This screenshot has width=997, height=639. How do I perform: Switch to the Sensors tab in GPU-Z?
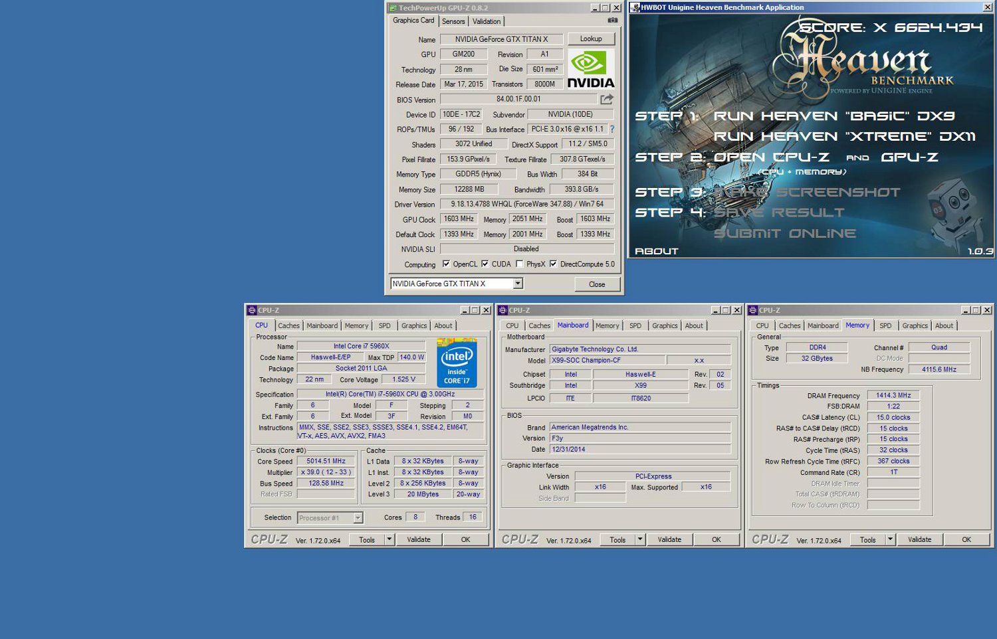tap(453, 21)
